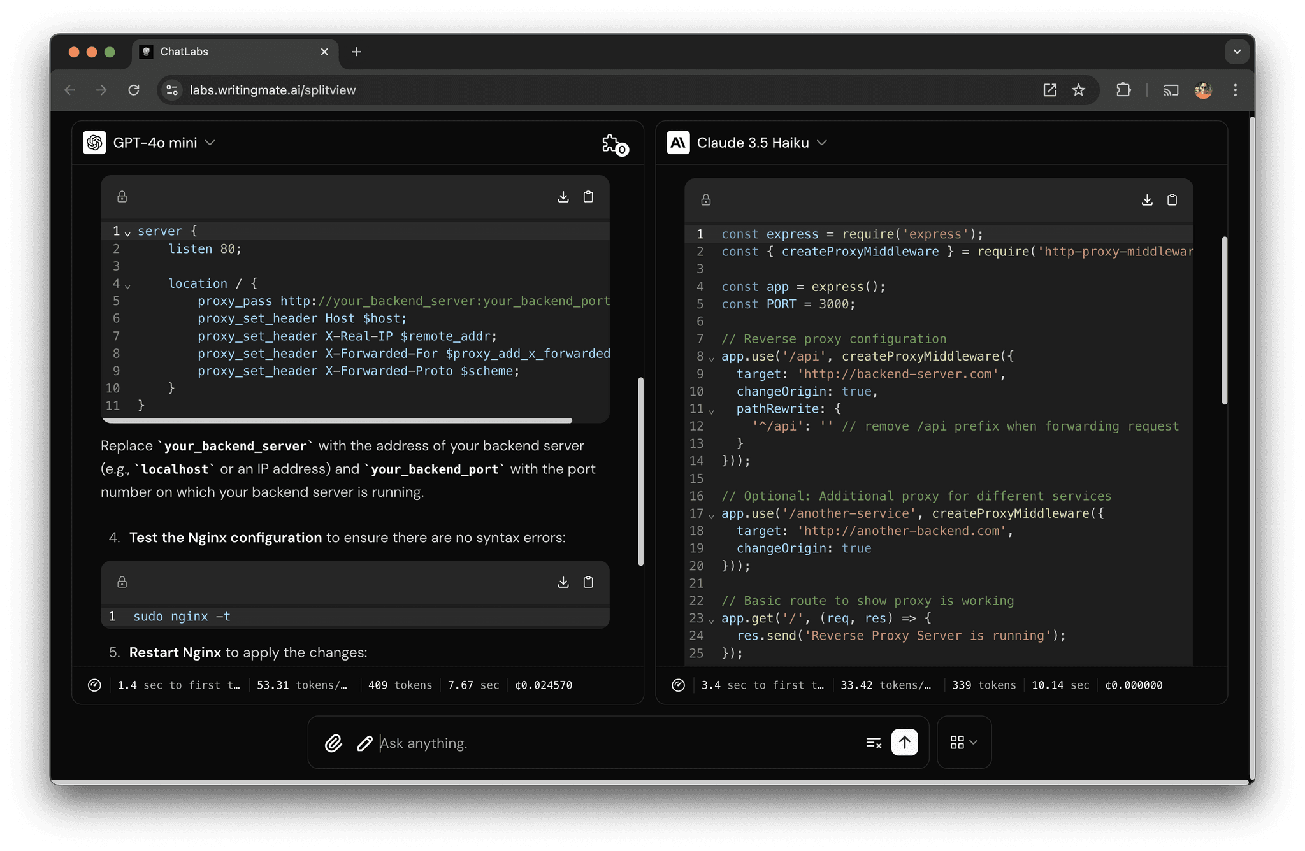Viewport: 1305px width, 851px height.
Task: Collapse the server block at line 1
Action: coord(127,232)
